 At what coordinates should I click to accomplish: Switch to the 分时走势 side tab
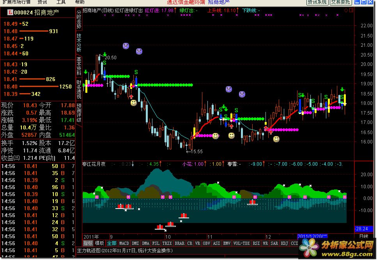[x=79, y=19]
